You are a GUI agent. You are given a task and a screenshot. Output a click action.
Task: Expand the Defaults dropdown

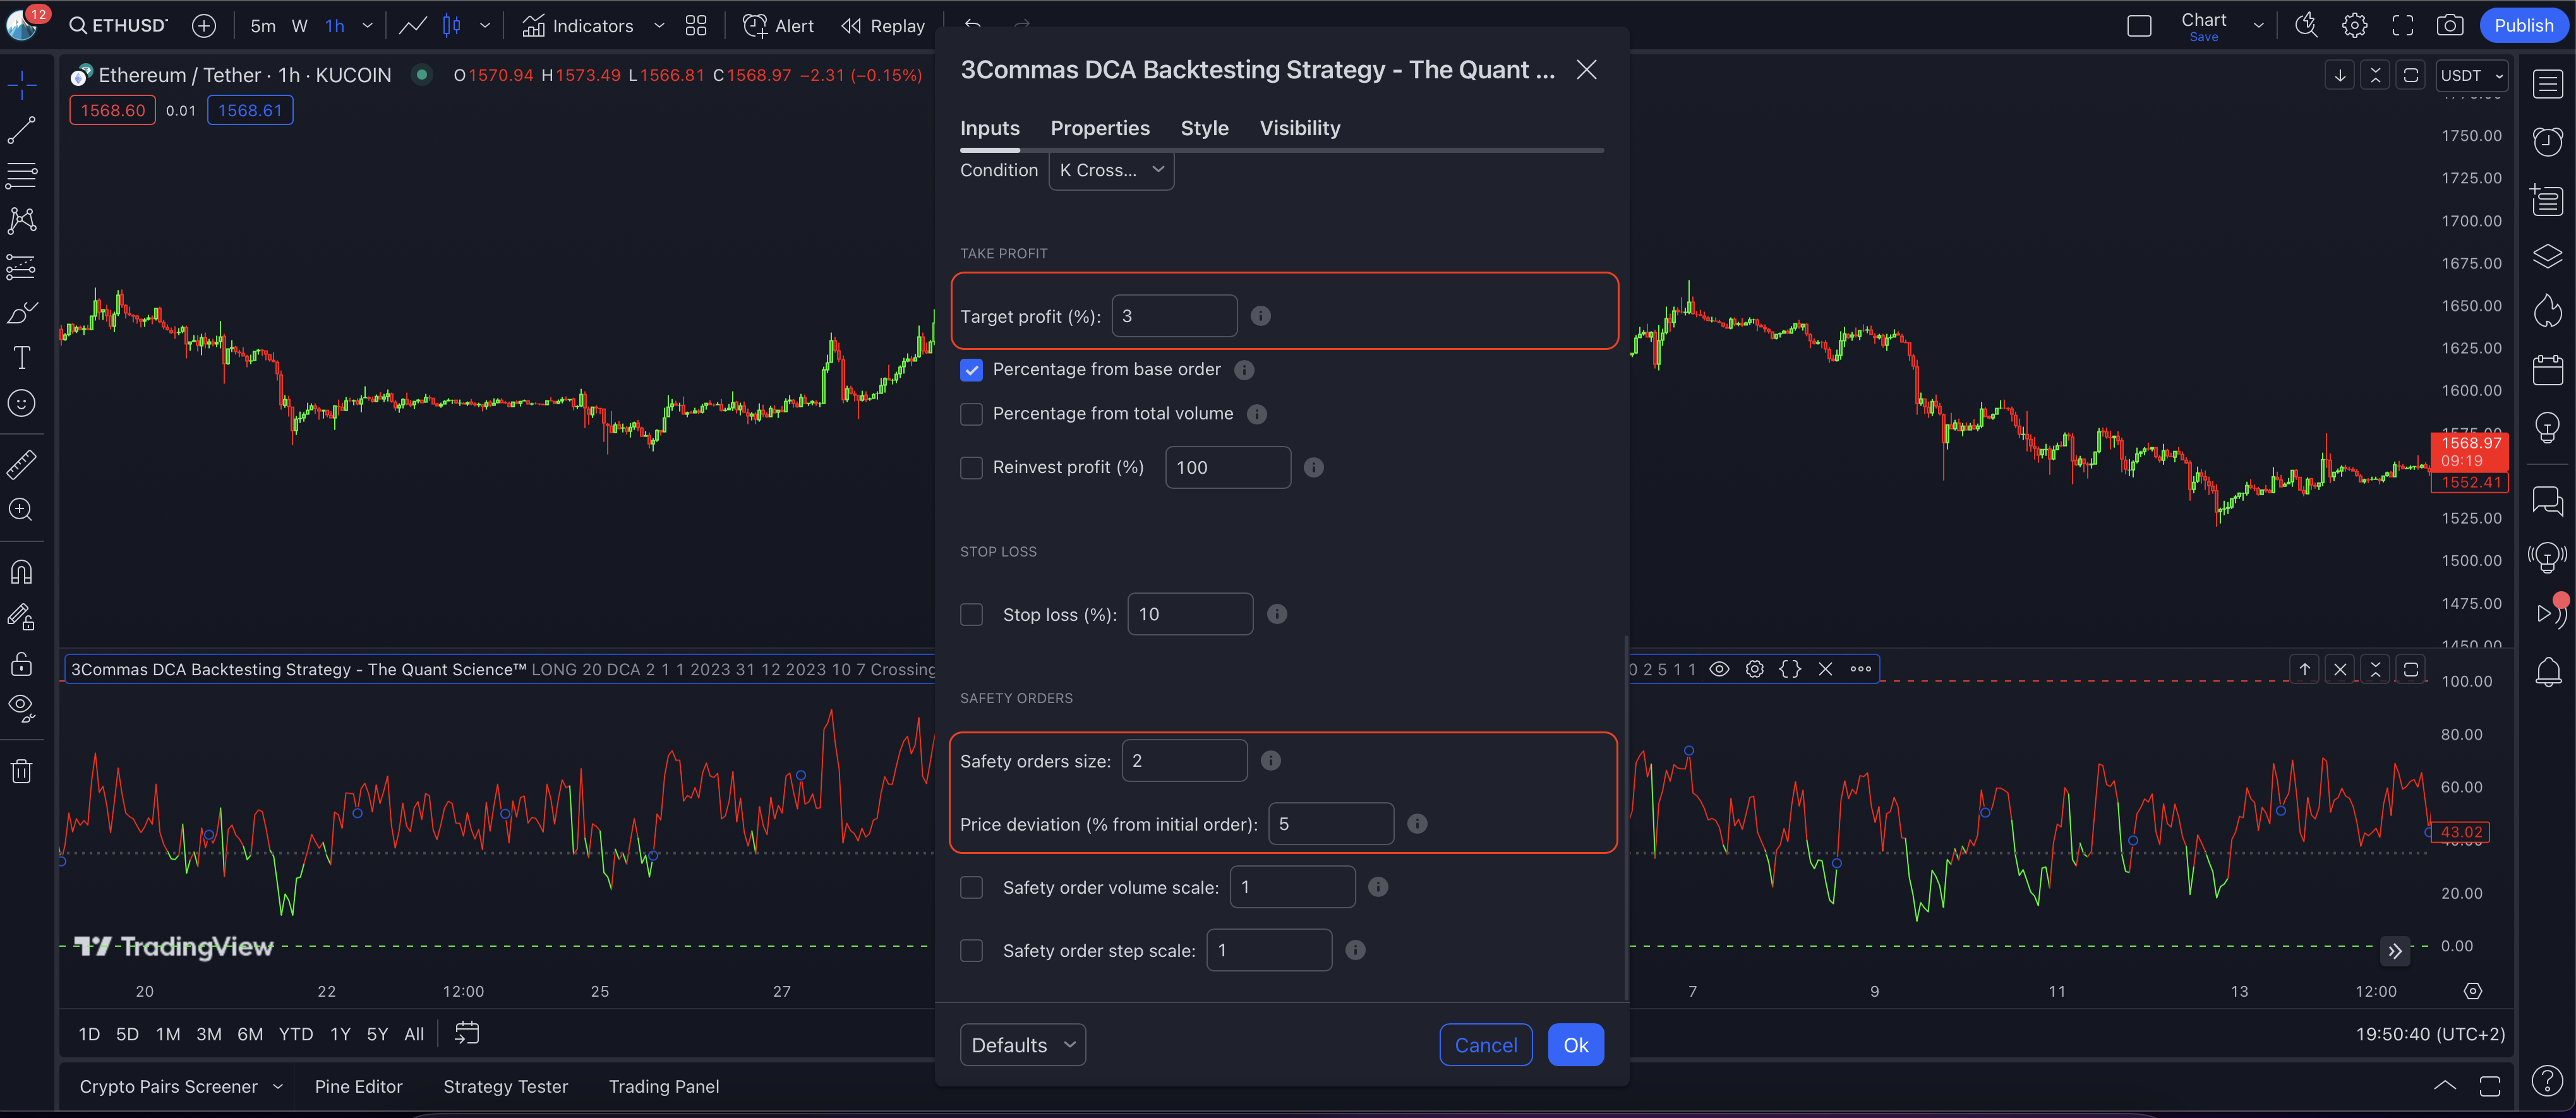pyautogui.click(x=1022, y=1045)
